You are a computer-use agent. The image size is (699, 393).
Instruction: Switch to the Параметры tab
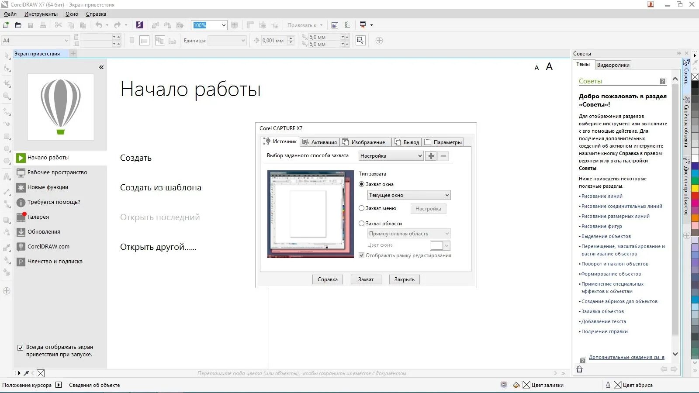pyautogui.click(x=443, y=142)
